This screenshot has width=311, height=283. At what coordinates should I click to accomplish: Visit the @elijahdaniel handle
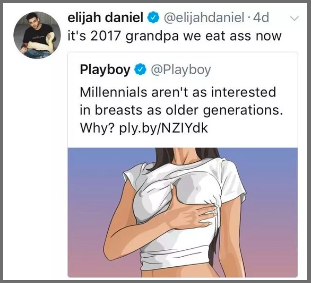pyautogui.click(x=204, y=18)
